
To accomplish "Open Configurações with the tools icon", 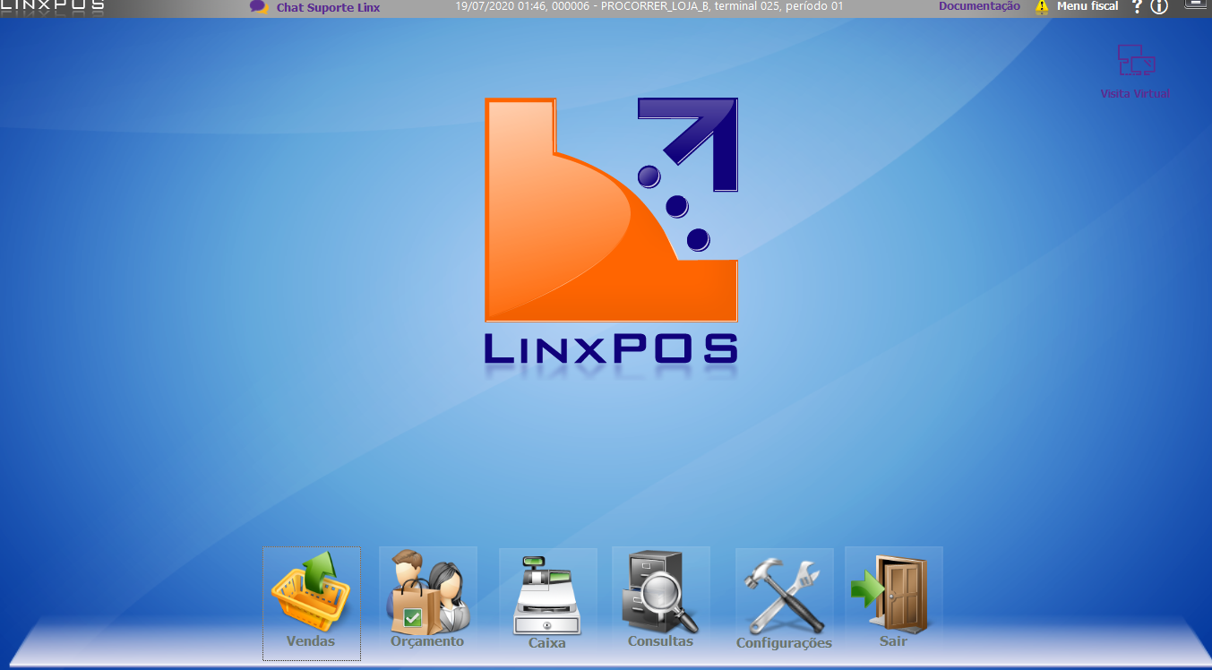I will pos(784,600).
